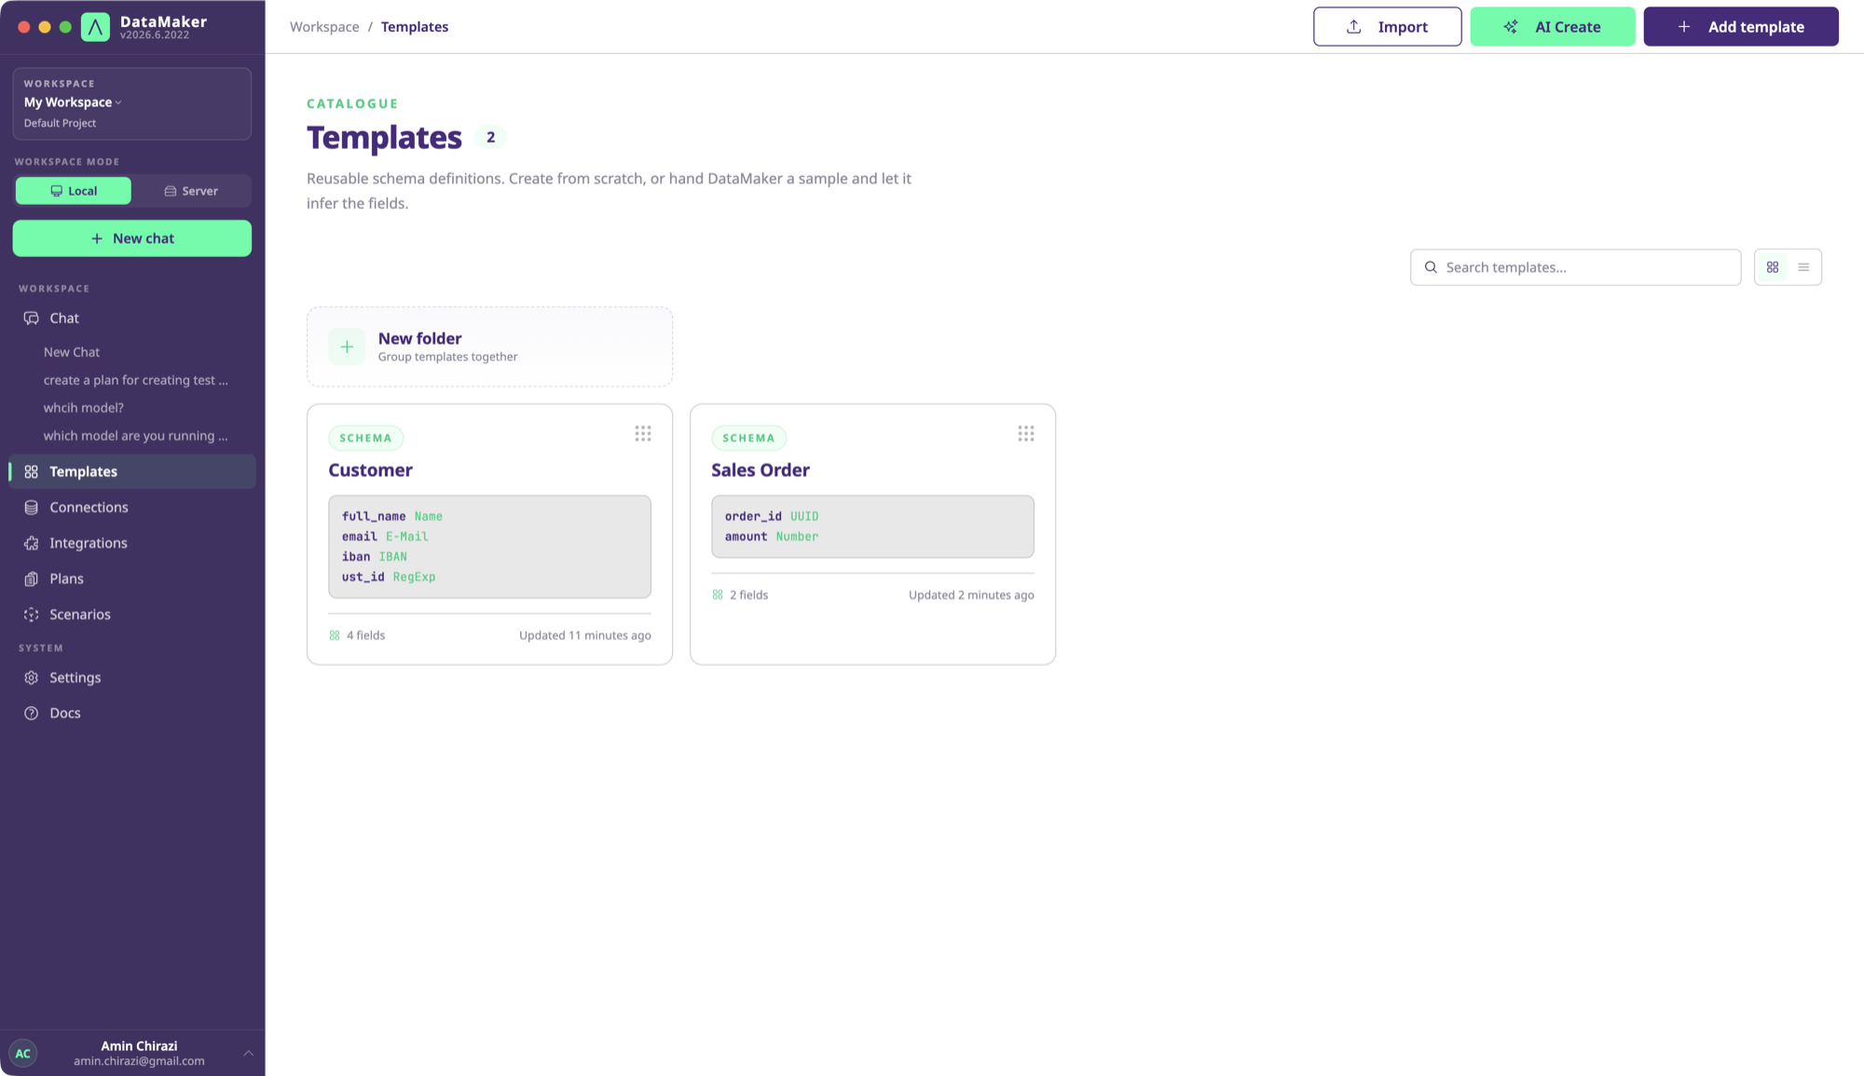Open Customer card drag handle menu
Image resolution: width=1864 pixels, height=1076 pixels.
(x=643, y=434)
